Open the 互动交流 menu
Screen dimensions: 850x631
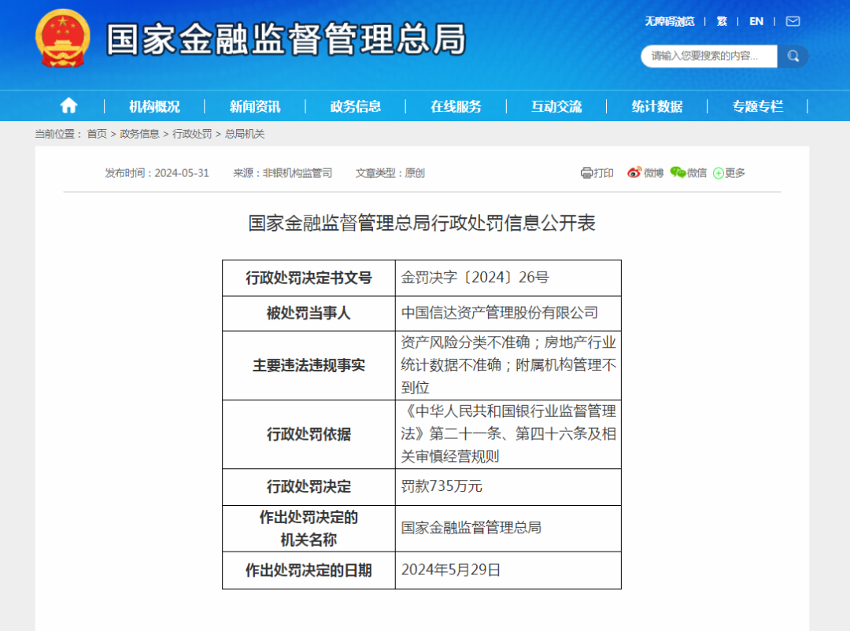tap(556, 106)
